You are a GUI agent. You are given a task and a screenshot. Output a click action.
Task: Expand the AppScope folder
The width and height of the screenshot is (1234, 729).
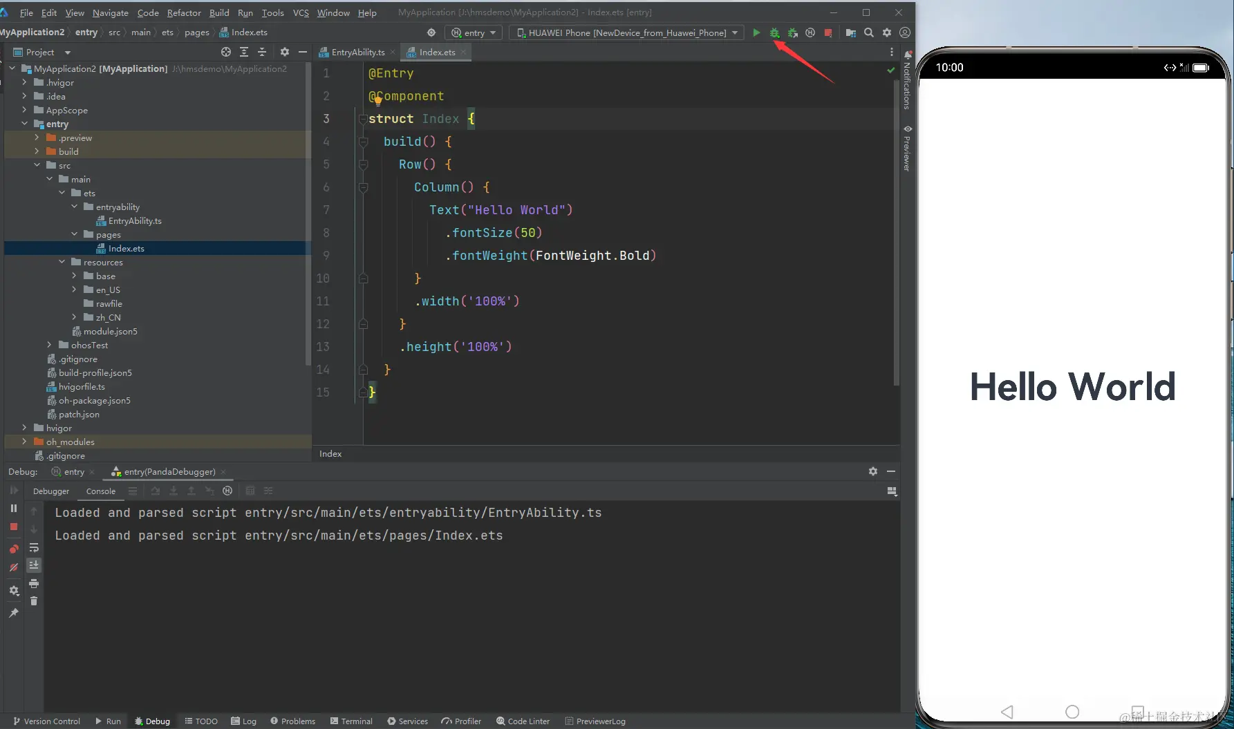(x=25, y=110)
